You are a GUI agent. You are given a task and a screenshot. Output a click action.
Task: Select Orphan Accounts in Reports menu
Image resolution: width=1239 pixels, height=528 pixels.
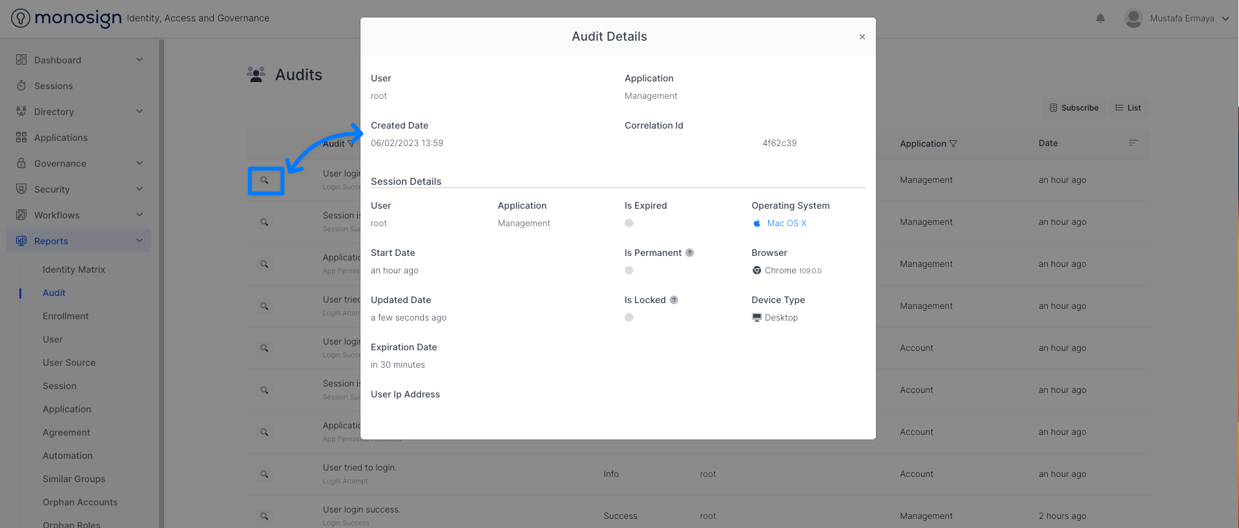click(80, 502)
